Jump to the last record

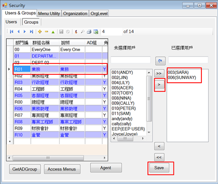point(31,32)
